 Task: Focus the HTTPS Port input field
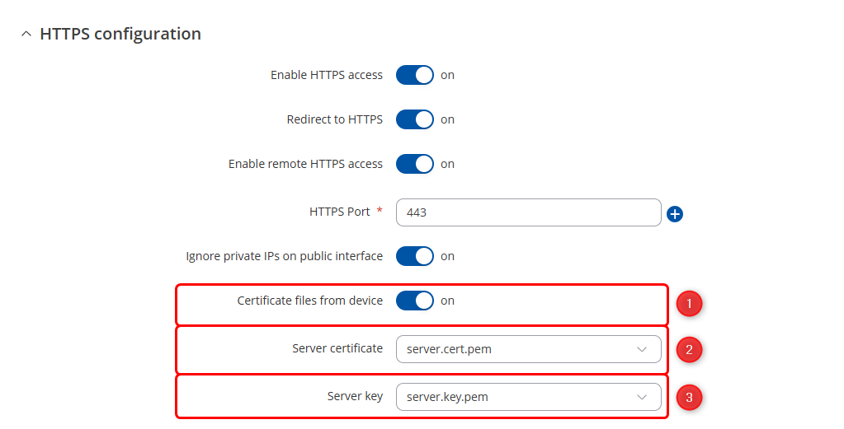coord(528,212)
